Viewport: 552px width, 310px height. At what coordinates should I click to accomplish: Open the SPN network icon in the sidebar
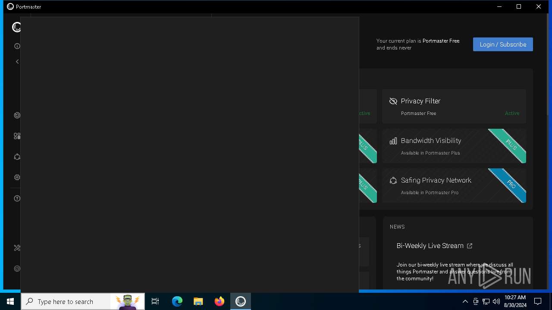pyautogui.click(x=17, y=157)
